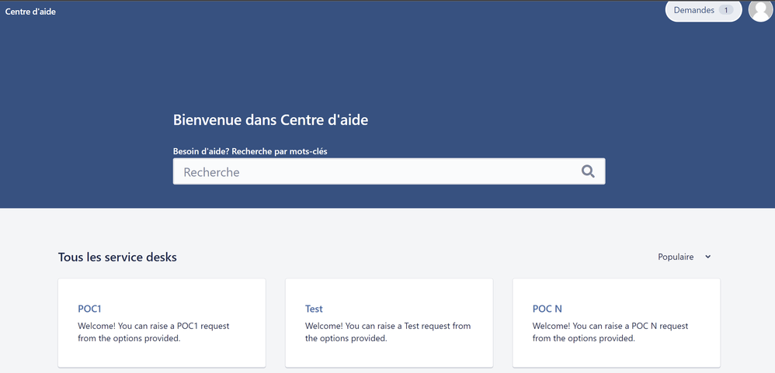
Task: Click the label Besoin d'aide? Recherche par mots-clés
Action: [x=250, y=151]
